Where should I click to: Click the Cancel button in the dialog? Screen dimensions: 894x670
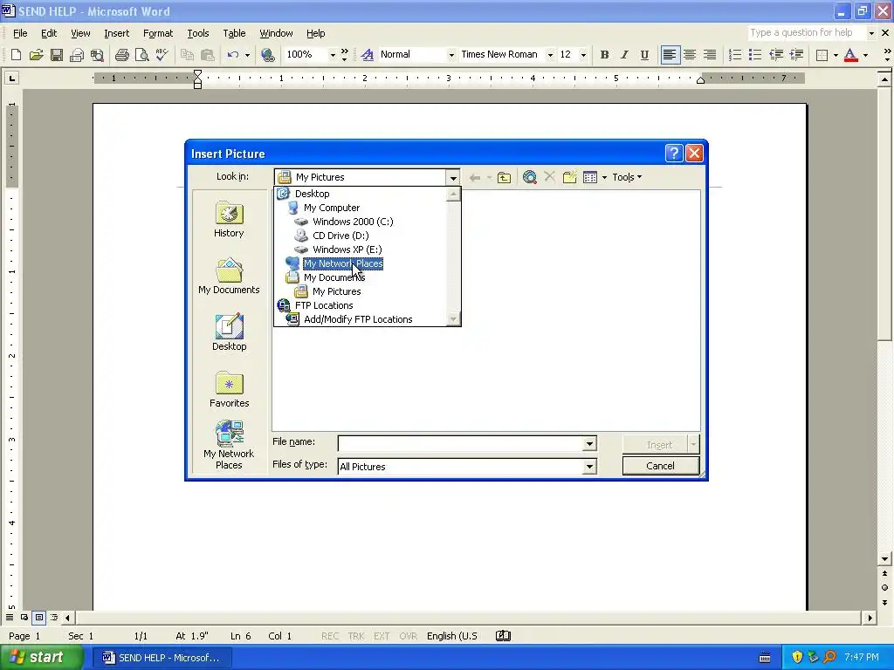coord(660,466)
